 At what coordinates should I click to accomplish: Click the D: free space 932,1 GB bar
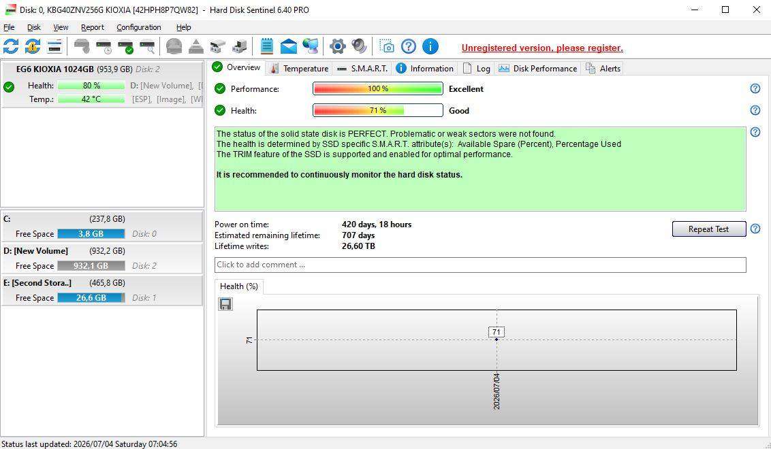pyautogui.click(x=91, y=266)
